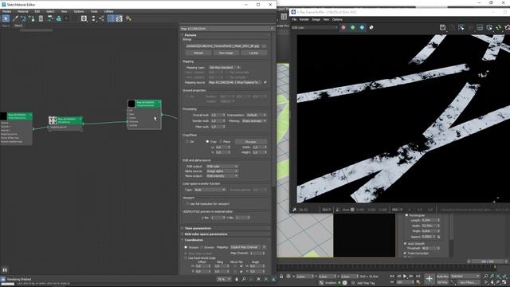The width and height of the screenshot is (510, 287).
Task: Click the Follow mouse icon in Frame Buffer
Action: click(x=461, y=28)
